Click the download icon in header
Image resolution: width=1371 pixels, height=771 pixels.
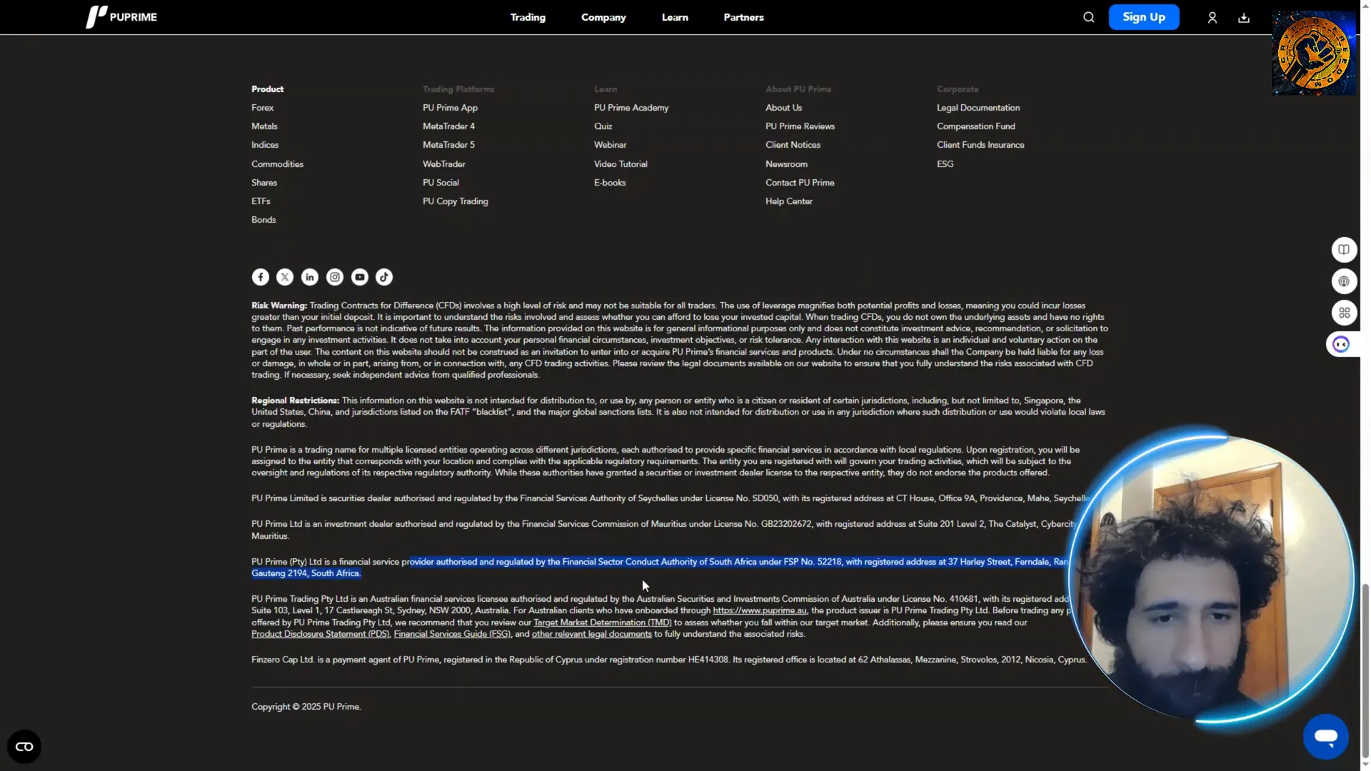(x=1243, y=18)
